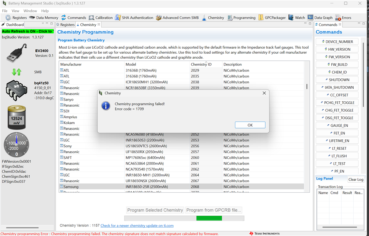The image size is (369, 236).
Task: Select the DashBoard tab
Action: click(13, 25)
